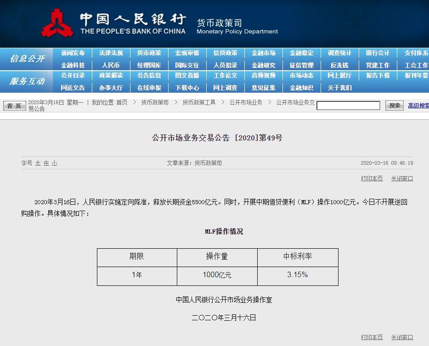This screenshot has height=346, width=429.
Task: Click the 货币政策司 department heading
Action: point(220,22)
